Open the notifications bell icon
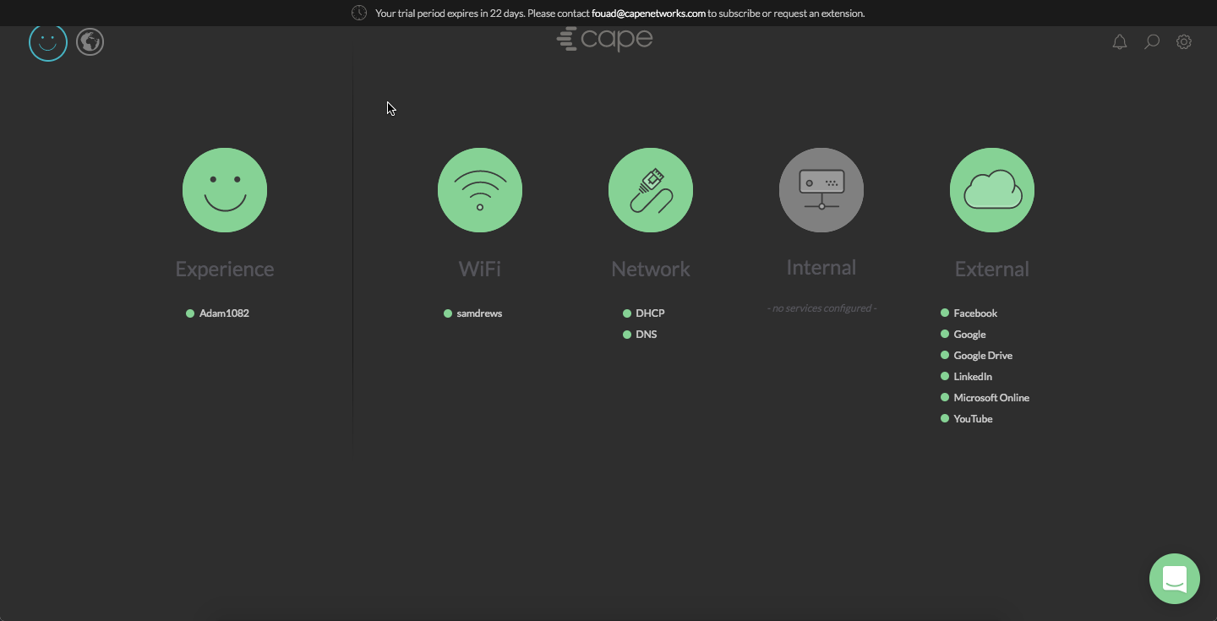Image resolution: width=1217 pixels, height=621 pixels. point(1120,41)
